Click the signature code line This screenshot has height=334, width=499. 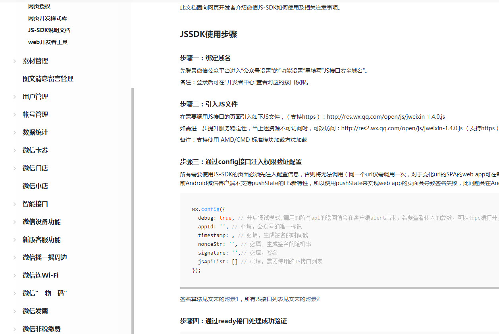click(x=238, y=253)
